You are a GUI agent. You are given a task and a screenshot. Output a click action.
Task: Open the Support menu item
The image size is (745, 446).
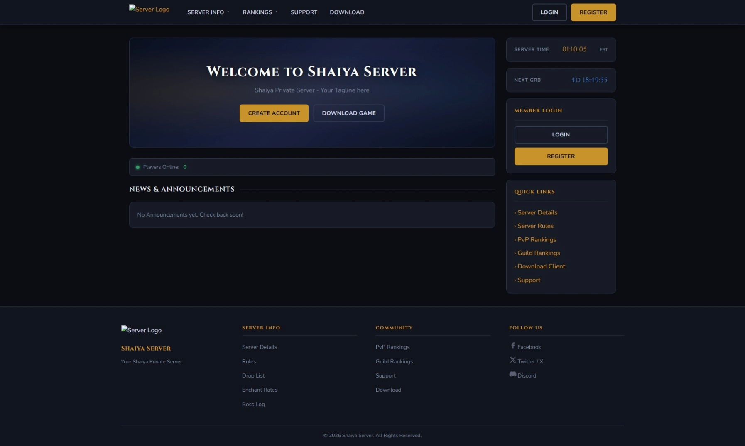point(304,12)
